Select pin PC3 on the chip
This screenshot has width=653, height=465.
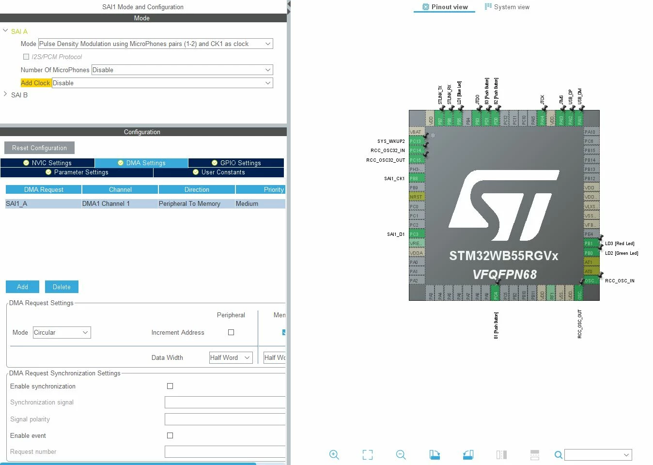[x=417, y=234]
